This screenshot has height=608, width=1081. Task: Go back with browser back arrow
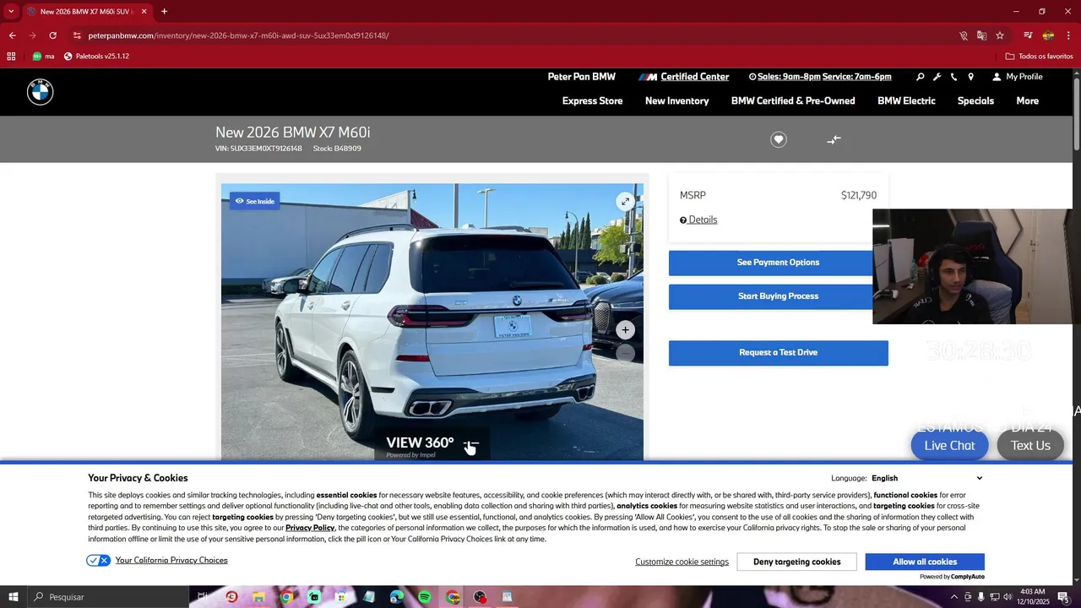(x=12, y=35)
